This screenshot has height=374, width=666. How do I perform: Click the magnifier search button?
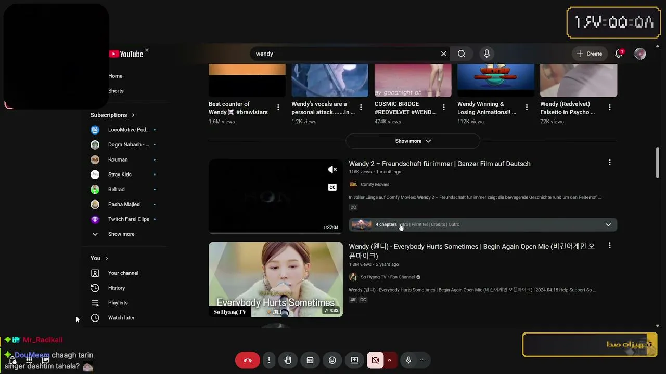(x=462, y=54)
